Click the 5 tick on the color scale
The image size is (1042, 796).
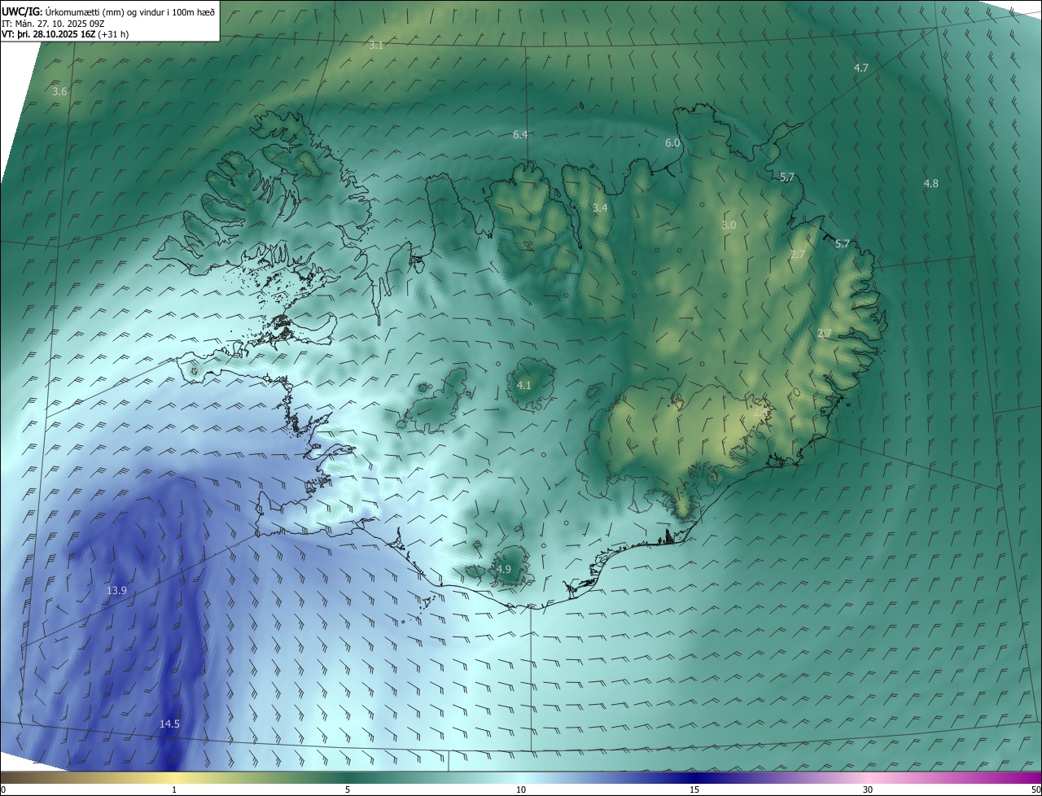coord(348,790)
